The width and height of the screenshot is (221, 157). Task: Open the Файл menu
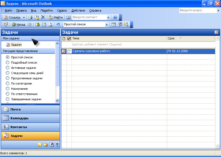coord(8,10)
